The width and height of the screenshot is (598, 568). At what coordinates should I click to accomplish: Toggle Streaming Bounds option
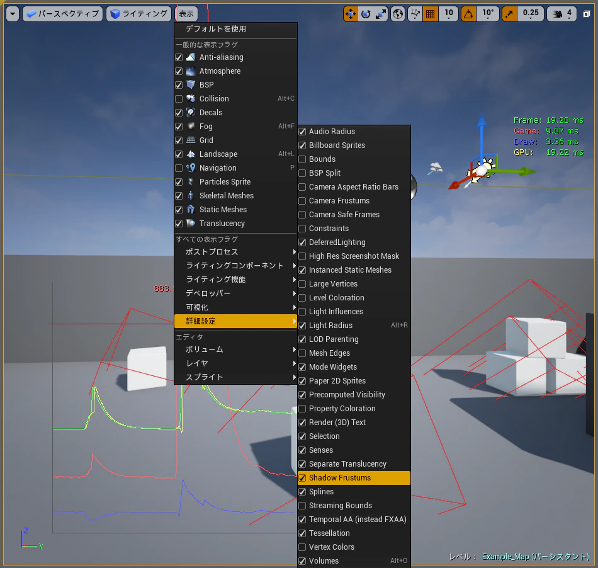tap(354, 506)
